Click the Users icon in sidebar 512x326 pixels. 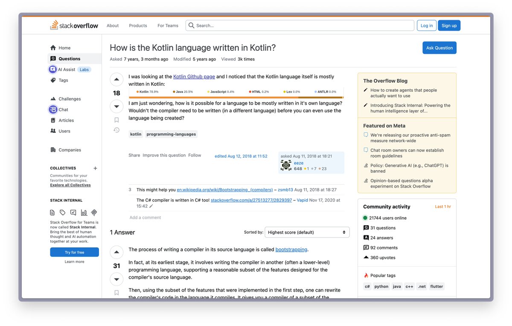(x=53, y=131)
